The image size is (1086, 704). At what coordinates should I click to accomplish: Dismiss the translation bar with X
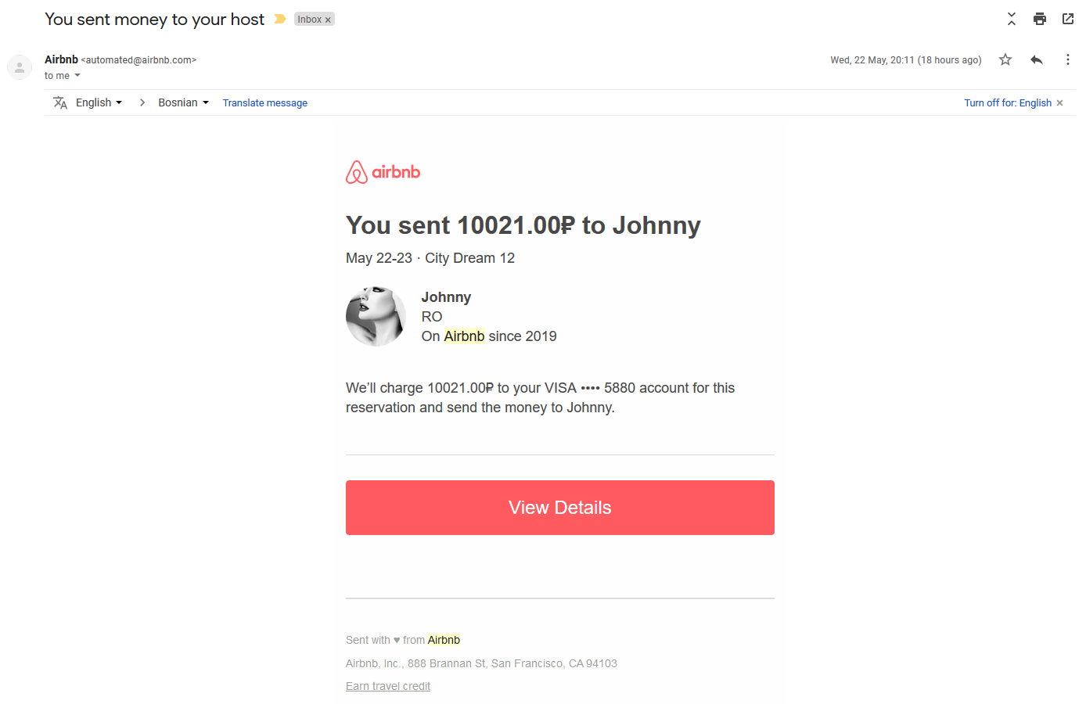(x=1060, y=102)
